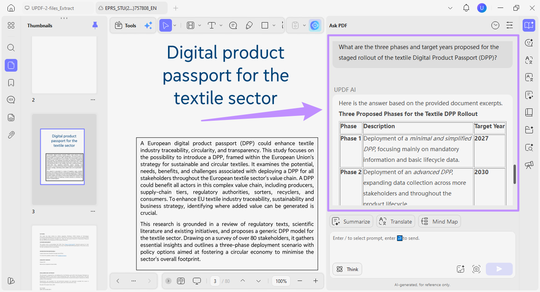
Task: Select the Comment speech bubble tool
Action: [x=233, y=25]
